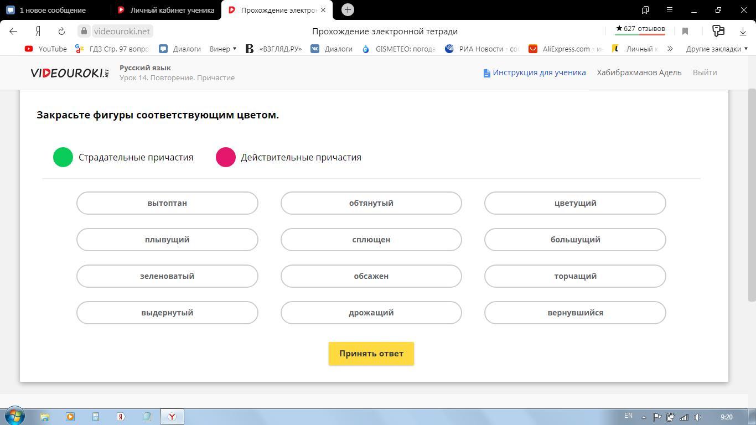Open a new tab with plus icon

tap(348, 10)
